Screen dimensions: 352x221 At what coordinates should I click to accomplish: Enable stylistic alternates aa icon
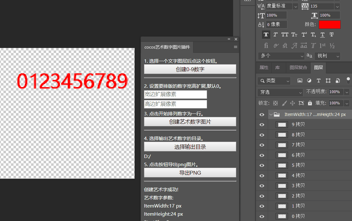pos(304,45)
